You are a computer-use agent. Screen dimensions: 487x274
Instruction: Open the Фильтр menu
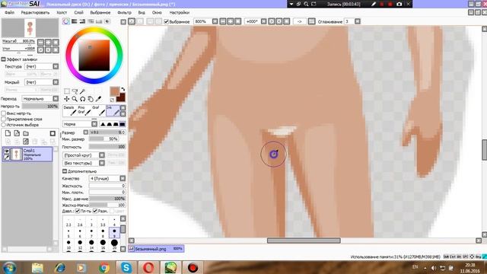(x=124, y=12)
